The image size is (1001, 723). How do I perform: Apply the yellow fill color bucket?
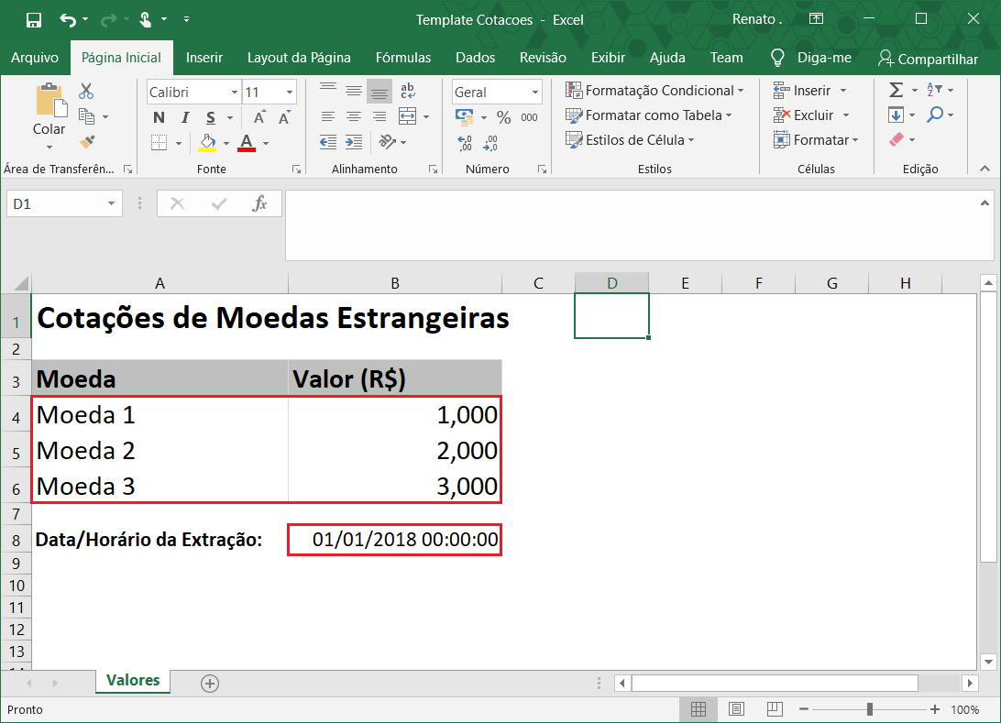(x=207, y=142)
